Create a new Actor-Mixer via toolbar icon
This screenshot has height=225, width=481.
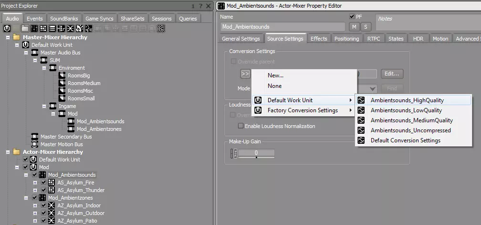click(34, 29)
